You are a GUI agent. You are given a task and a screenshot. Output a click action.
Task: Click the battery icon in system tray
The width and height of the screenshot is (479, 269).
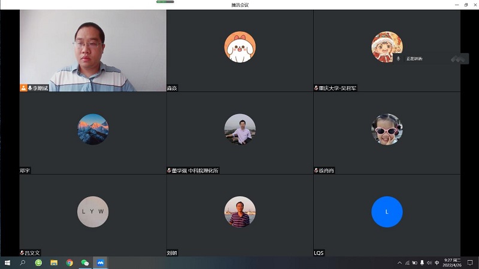tap(414, 262)
